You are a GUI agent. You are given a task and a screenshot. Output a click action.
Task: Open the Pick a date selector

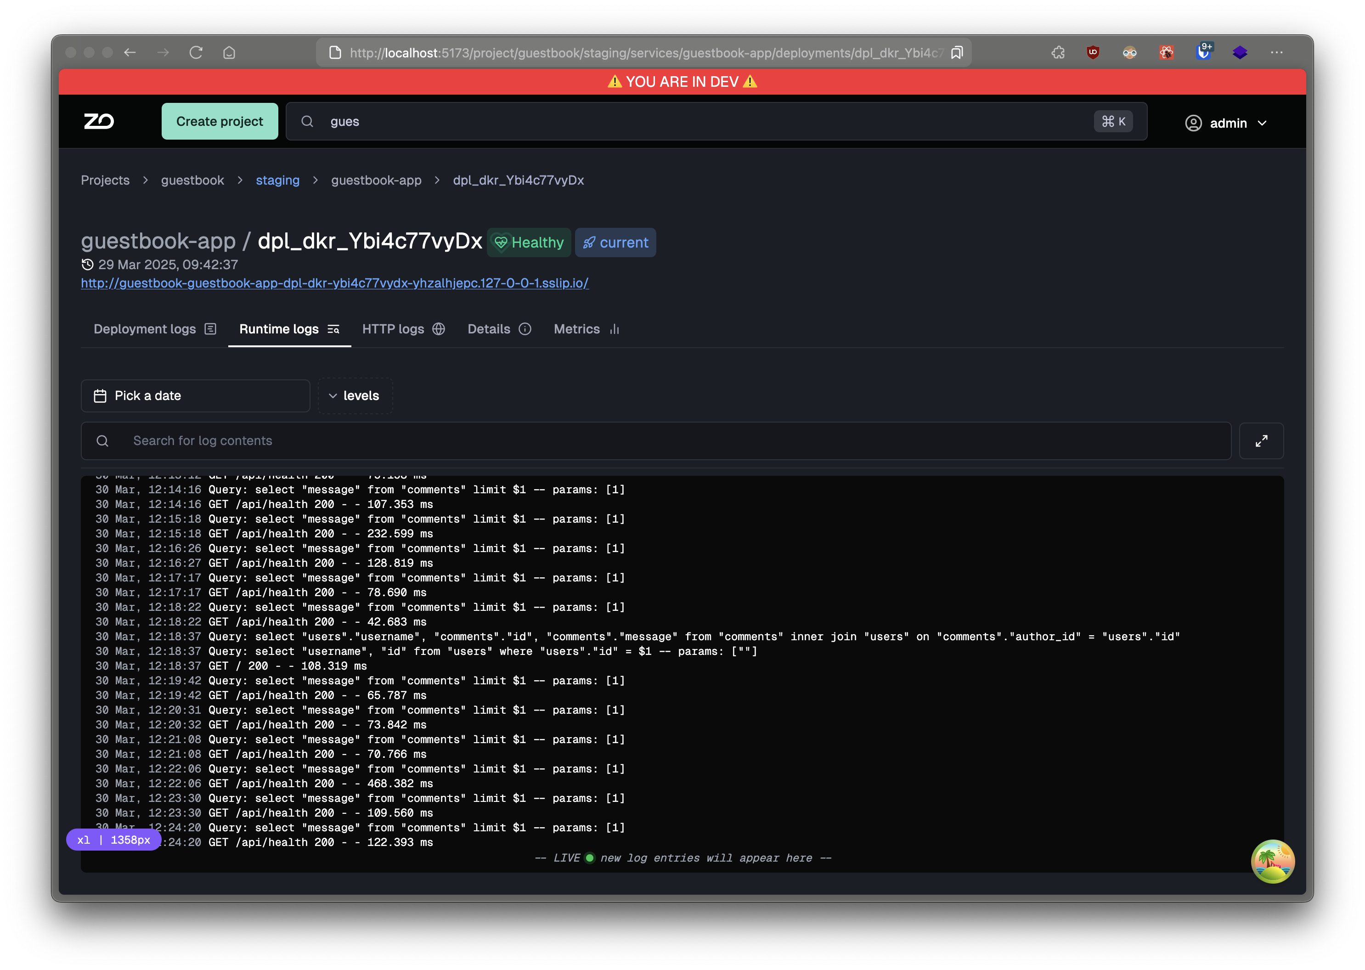click(195, 395)
